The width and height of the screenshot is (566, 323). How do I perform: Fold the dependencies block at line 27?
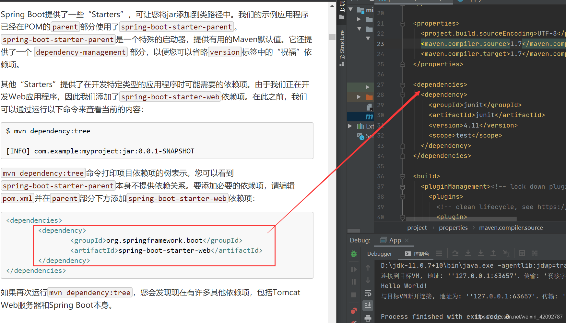(403, 85)
